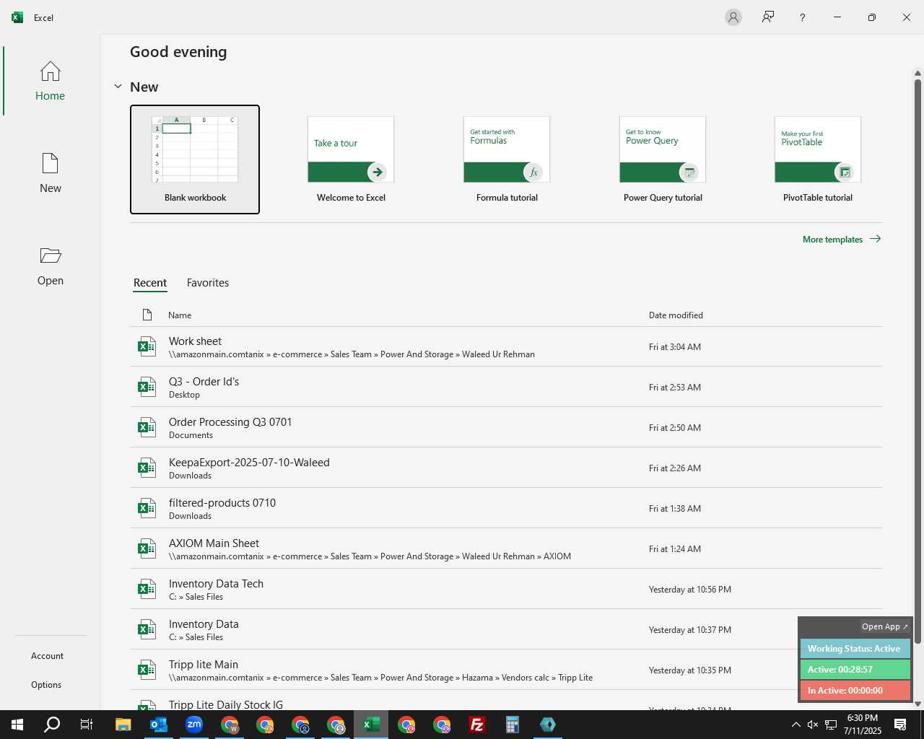924x739 pixels.
Task: Click the More templates link
Action: pos(842,239)
